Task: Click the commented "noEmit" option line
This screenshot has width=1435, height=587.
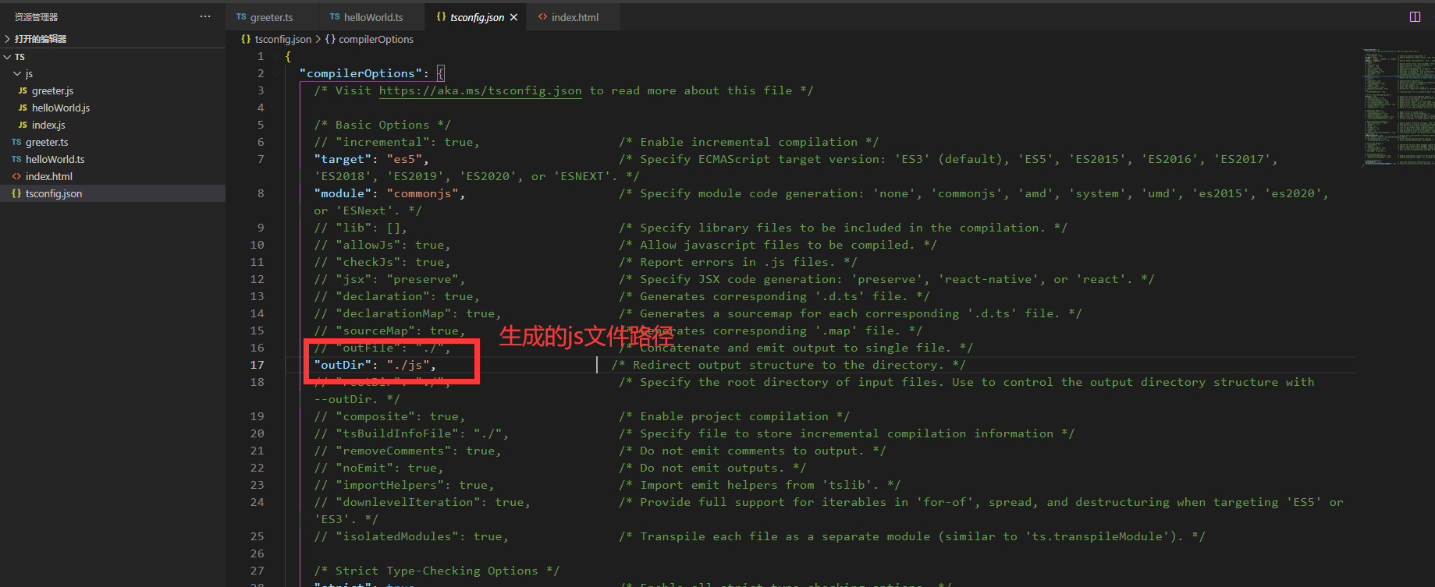Action: click(x=378, y=468)
